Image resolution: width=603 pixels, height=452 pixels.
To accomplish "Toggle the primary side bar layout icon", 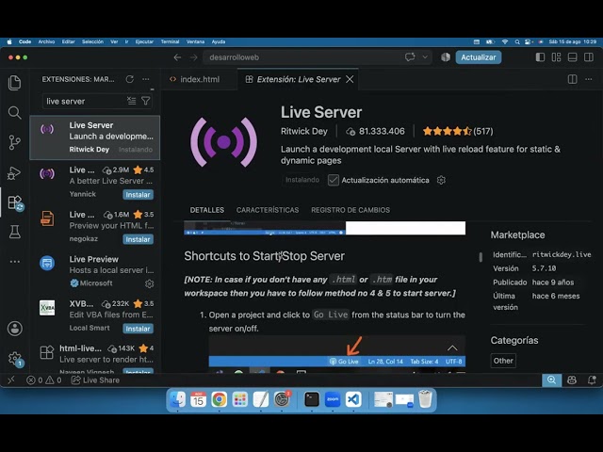I will pyautogui.click(x=540, y=57).
